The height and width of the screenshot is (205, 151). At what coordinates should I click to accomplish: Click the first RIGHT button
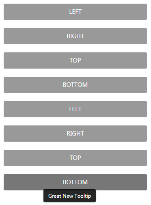pos(75,36)
